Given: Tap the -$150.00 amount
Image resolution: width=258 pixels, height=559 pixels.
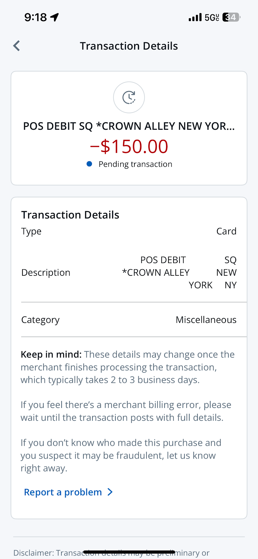Looking at the screenshot, I should (129, 146).
